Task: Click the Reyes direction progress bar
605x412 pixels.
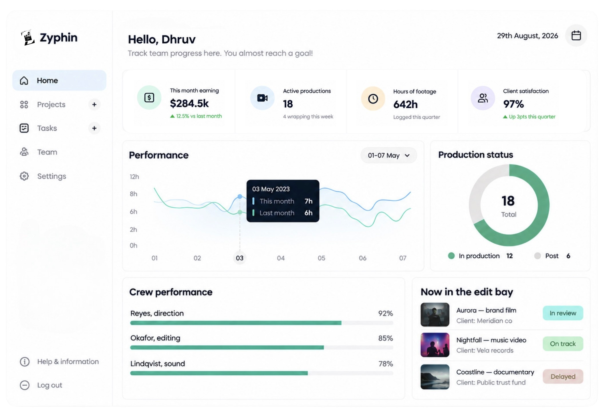Action: tap(262, 323)
